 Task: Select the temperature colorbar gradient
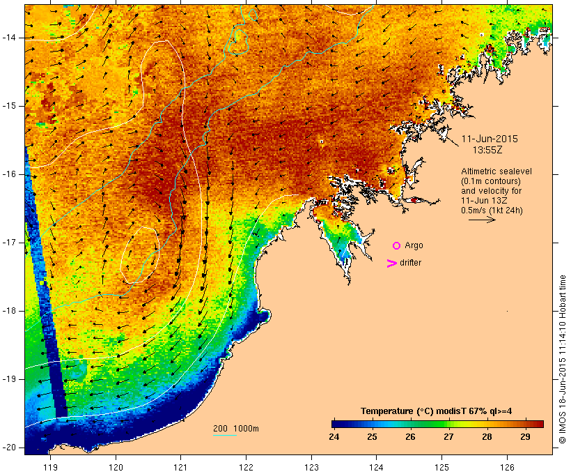tap(437, 424)
